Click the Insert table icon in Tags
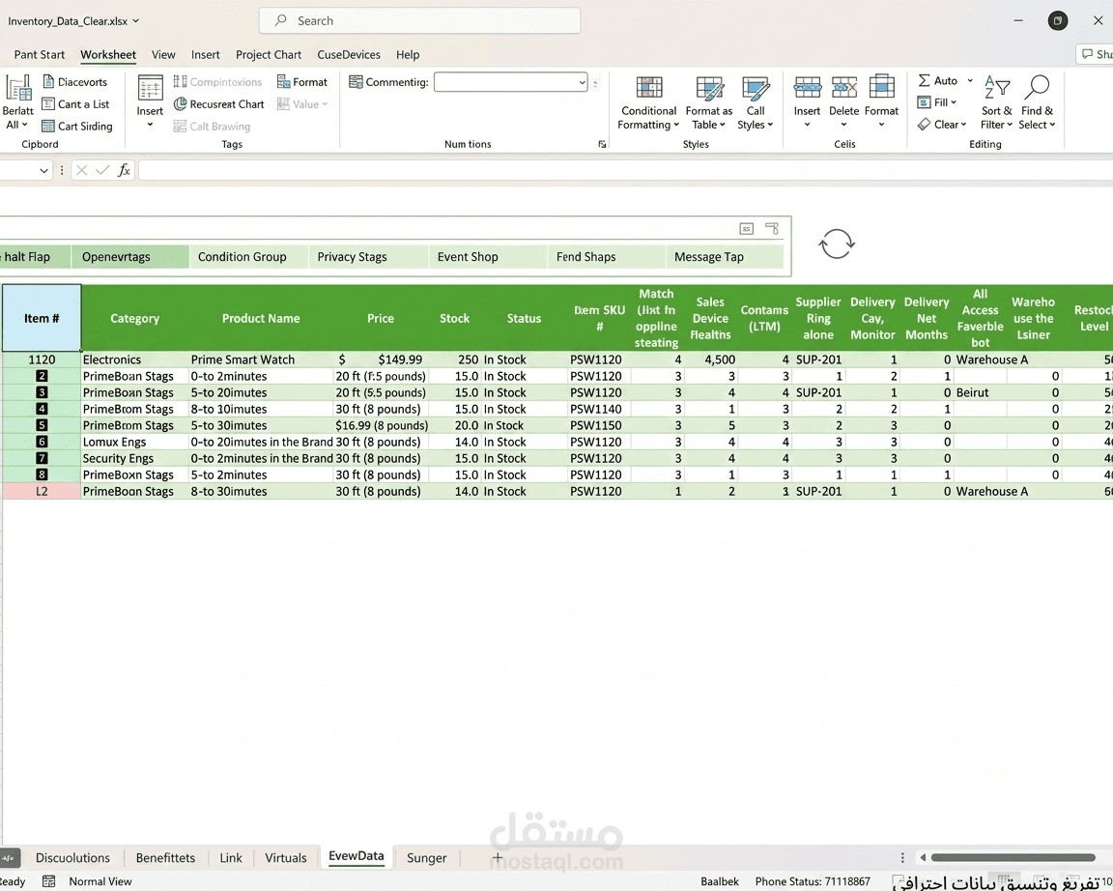1113x891 pixels. coord(150,88)
